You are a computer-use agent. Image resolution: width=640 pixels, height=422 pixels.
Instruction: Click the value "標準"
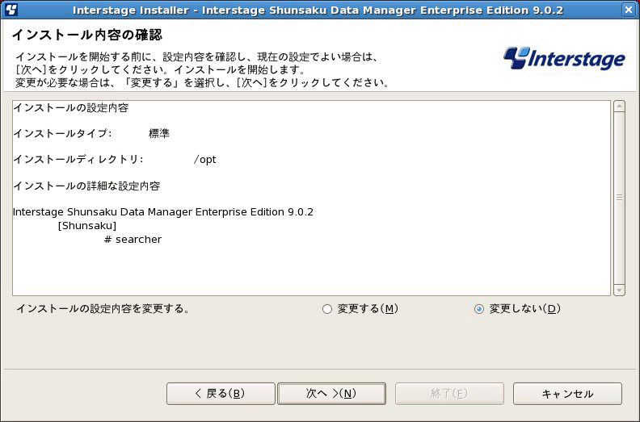click(158, 133)
